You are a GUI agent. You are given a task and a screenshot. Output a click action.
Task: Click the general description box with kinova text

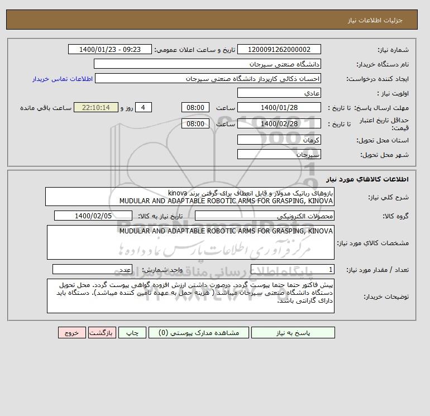(x=190, y=197)
